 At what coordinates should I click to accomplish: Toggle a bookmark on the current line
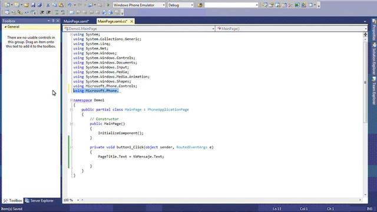[71, 12]
